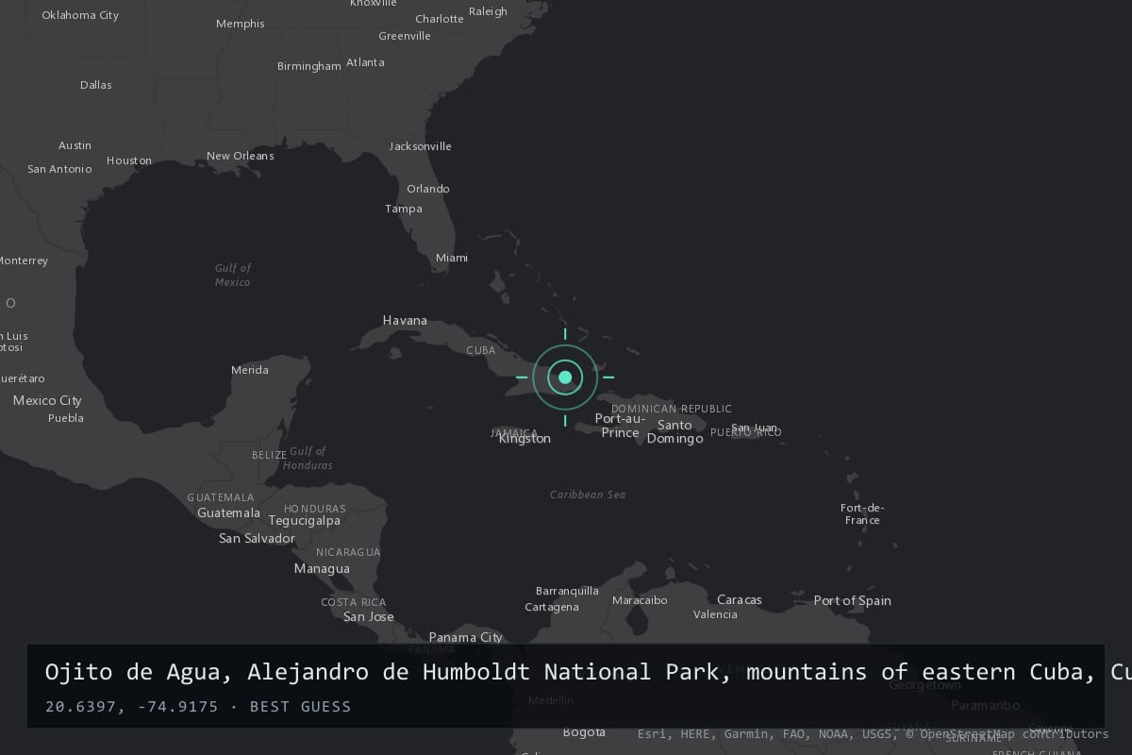Click the Caribbean Sea label
Viewport: 1132px width, 755px height.
coord(588,495)
